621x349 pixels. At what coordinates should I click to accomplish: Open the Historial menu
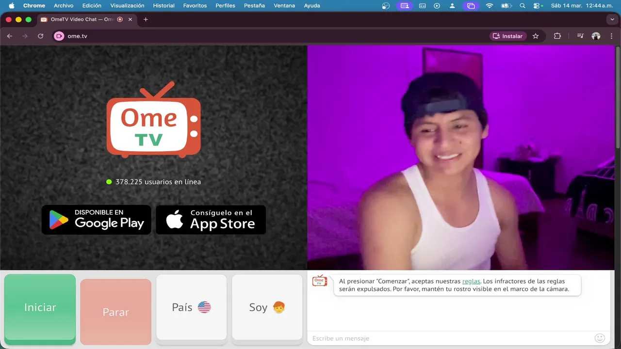click(x=163, y=5)
